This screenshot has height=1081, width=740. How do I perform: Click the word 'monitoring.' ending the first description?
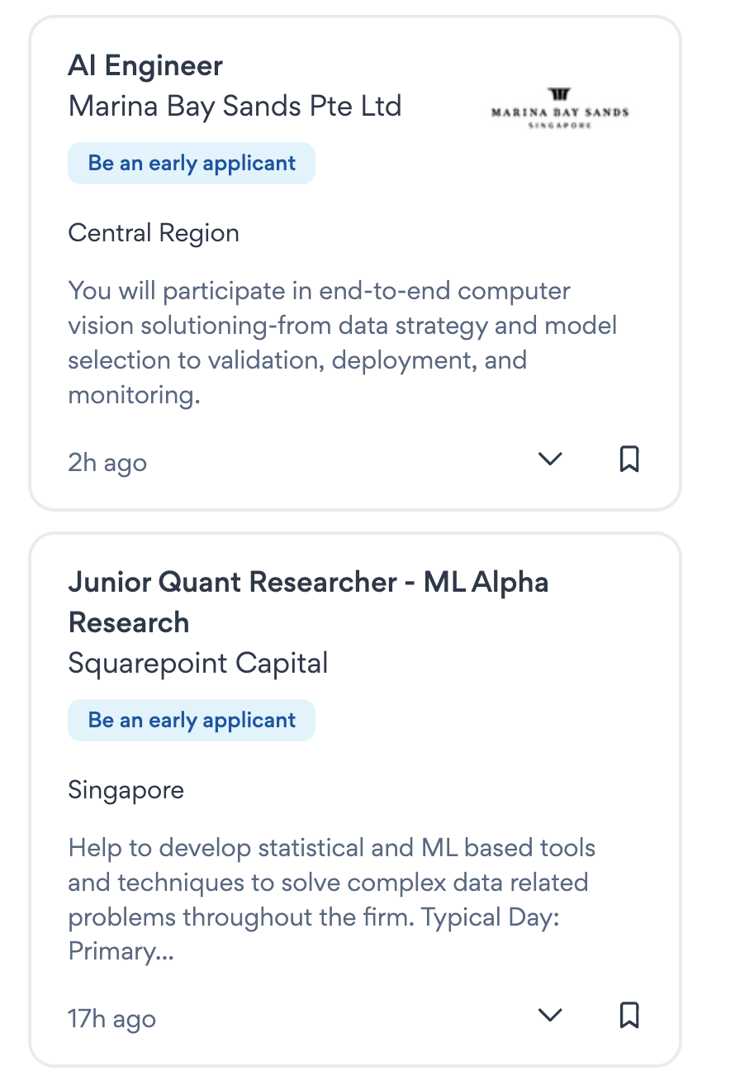tap(134, 395)
